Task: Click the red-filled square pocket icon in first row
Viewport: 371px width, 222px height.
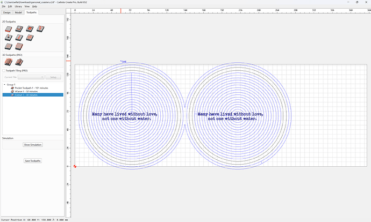Action: [30, 29]
